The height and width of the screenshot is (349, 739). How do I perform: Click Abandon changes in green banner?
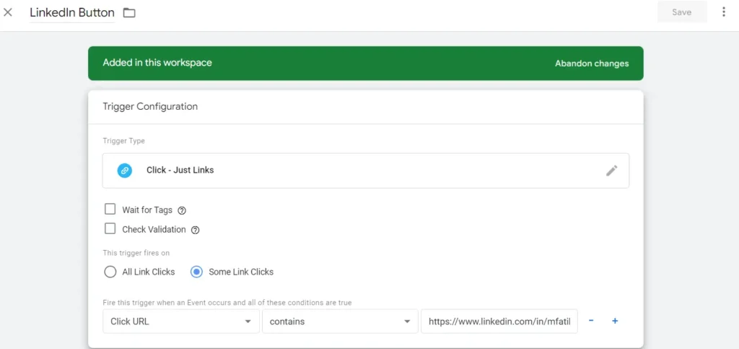pyautogui.click(x=591, y=64)
